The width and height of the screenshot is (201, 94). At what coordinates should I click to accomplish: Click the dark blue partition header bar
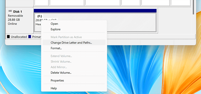click(x=95, y=11)
